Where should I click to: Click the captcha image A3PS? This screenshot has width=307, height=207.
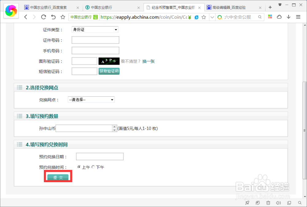(109, 61)
